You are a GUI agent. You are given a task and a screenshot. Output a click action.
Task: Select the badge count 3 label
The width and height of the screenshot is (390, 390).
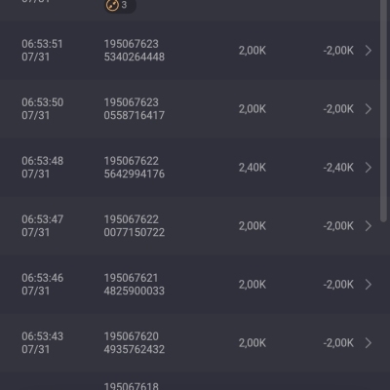[124, 5]
